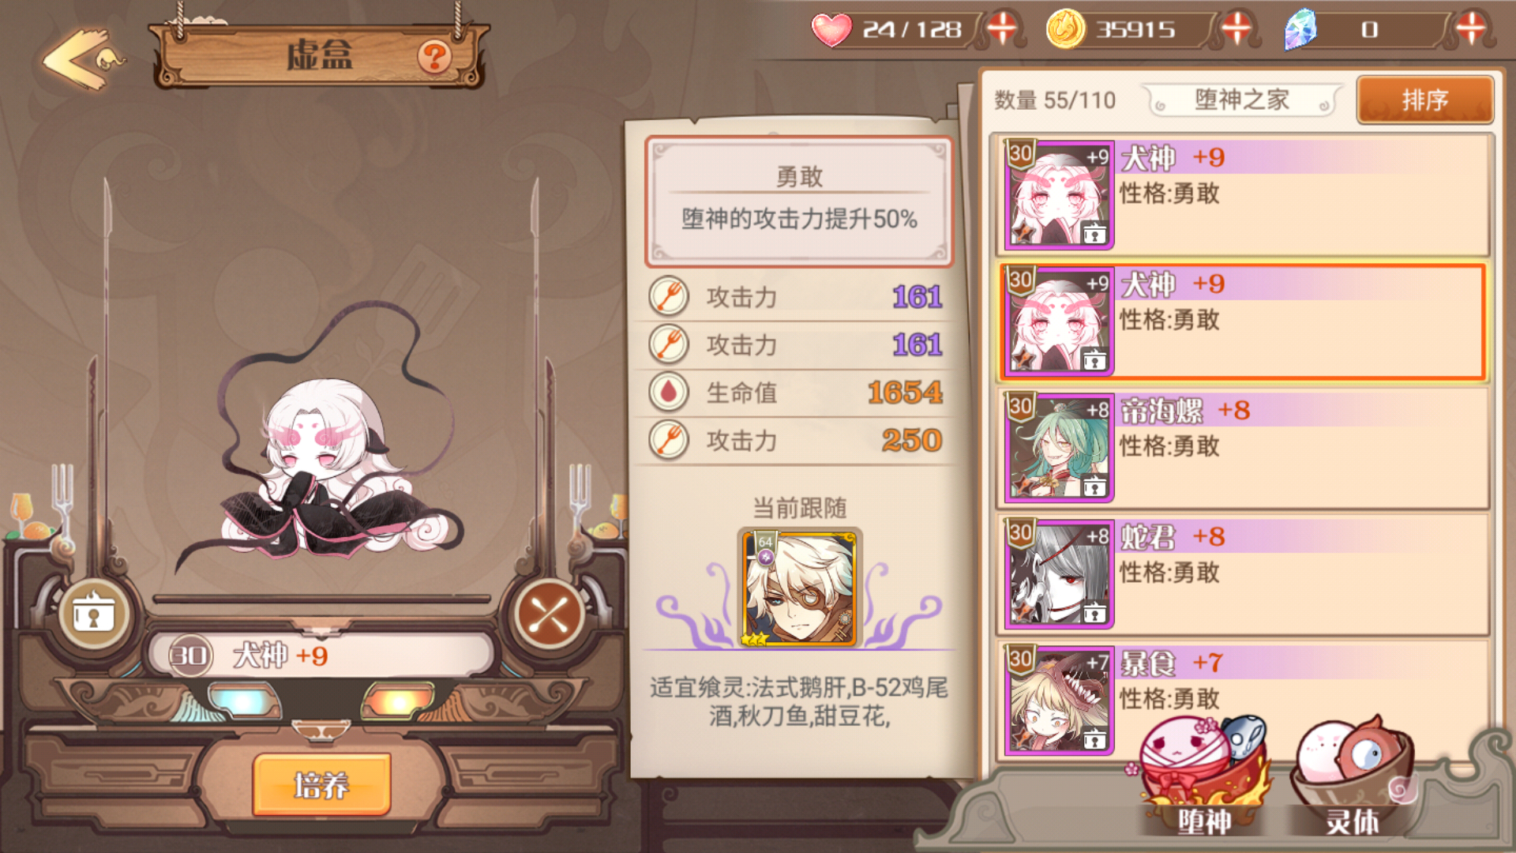Open the current follower character portrait

[x=800, y=588]
